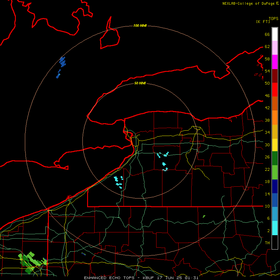Click the legend value 6

[268, 218]
